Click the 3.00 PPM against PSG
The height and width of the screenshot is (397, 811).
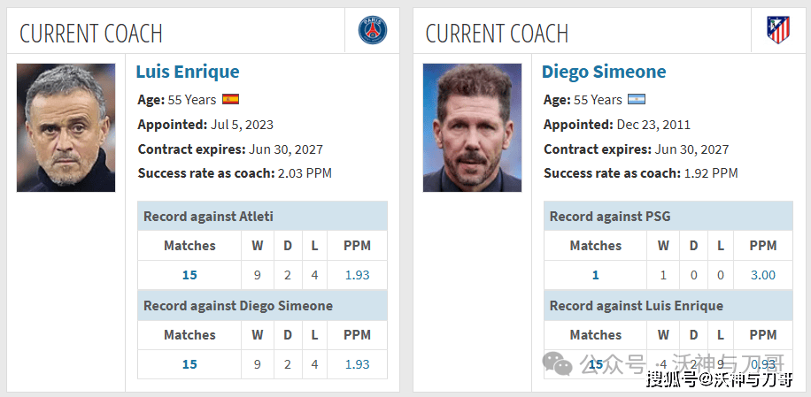click(x=762, y=275)
